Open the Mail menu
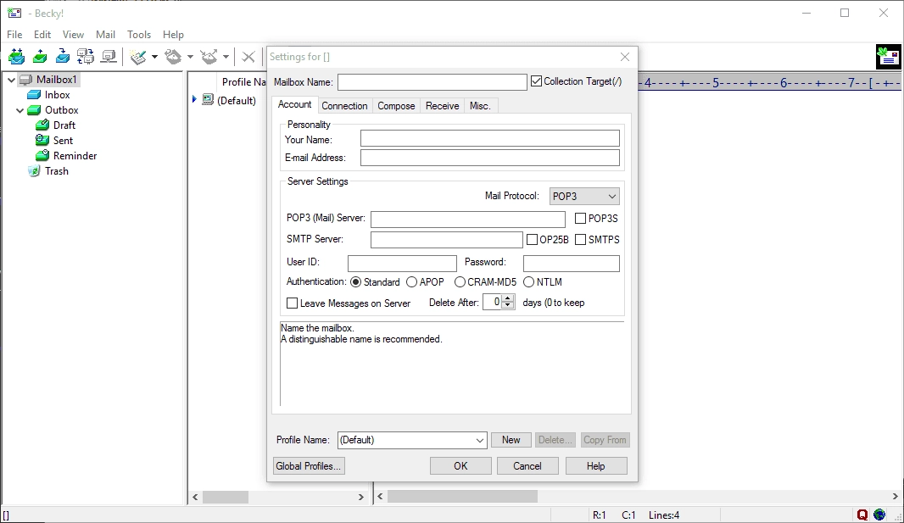Screen dimensions: 904x523 pyautogui.click(x=105, y=35)
